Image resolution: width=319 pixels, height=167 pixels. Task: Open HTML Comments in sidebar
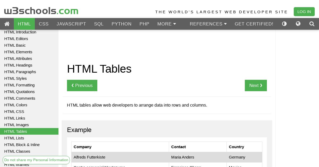pyautogui.click(x=29, y=98)
